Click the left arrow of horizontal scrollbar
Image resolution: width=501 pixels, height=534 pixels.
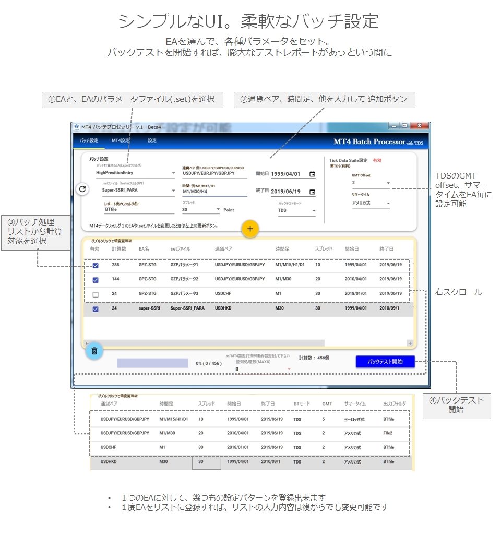click(87, 343)
